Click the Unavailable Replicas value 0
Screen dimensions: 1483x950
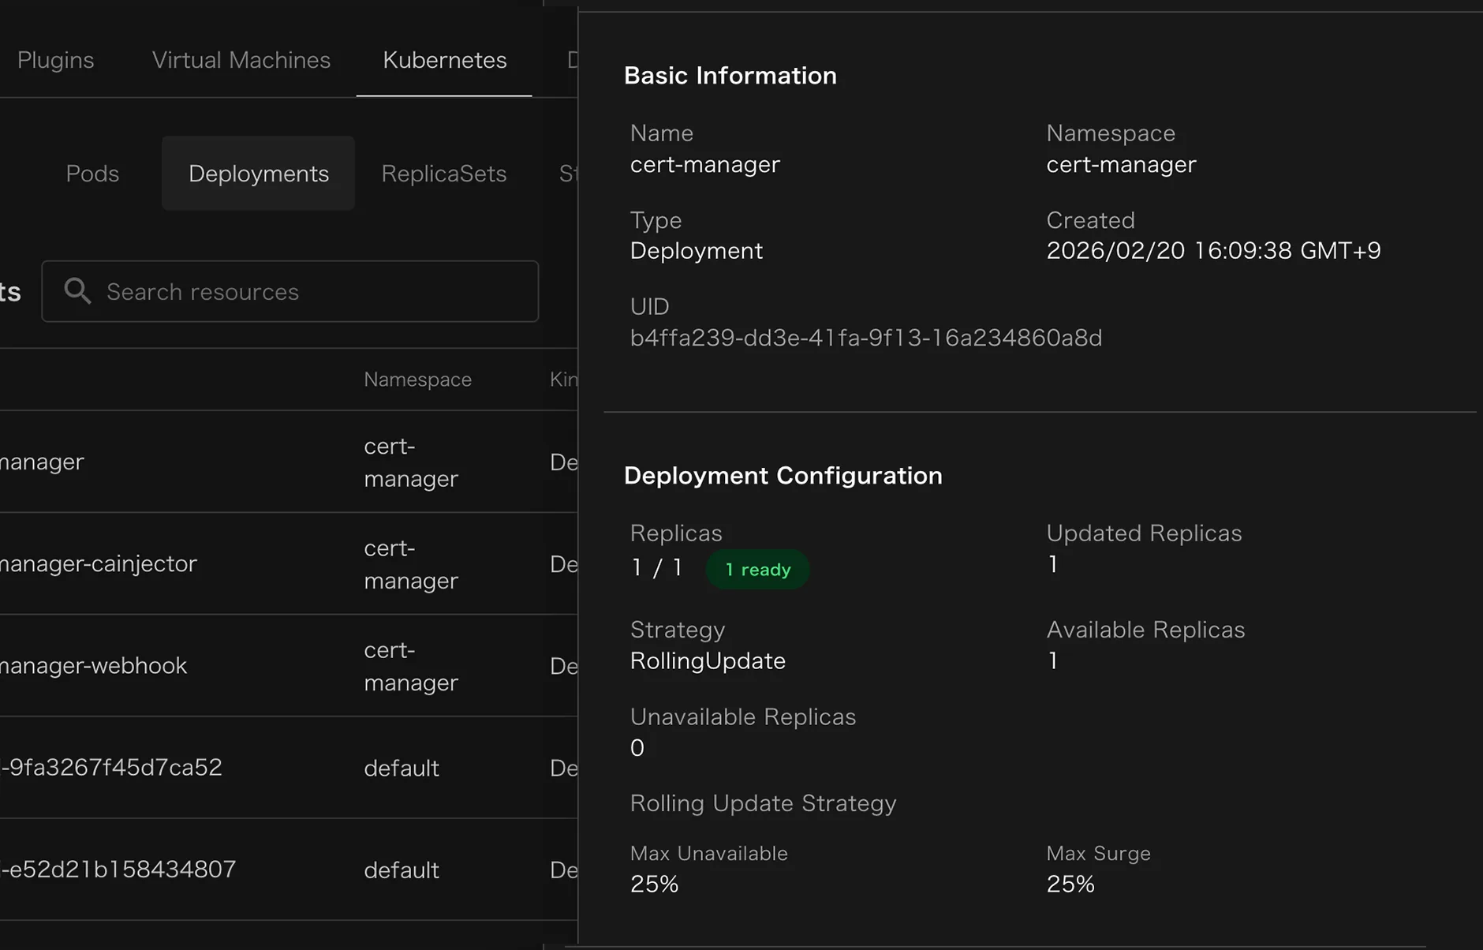click(x=637, y=747)
